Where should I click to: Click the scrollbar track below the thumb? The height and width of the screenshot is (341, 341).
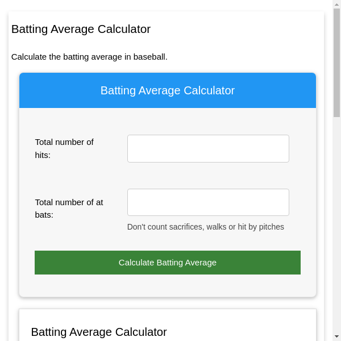pos(336,227)
